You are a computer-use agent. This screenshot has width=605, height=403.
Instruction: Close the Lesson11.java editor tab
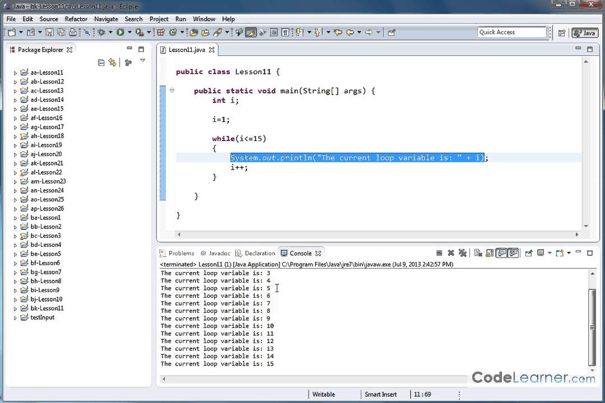pos(212,50)
